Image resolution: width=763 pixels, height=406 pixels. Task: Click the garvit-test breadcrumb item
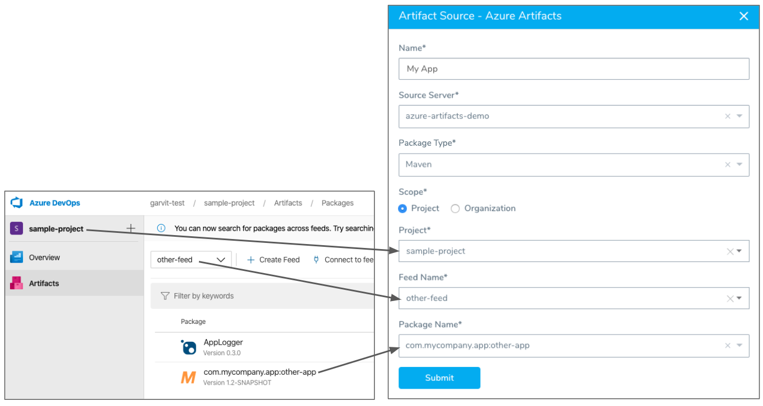tap(168, 203)
